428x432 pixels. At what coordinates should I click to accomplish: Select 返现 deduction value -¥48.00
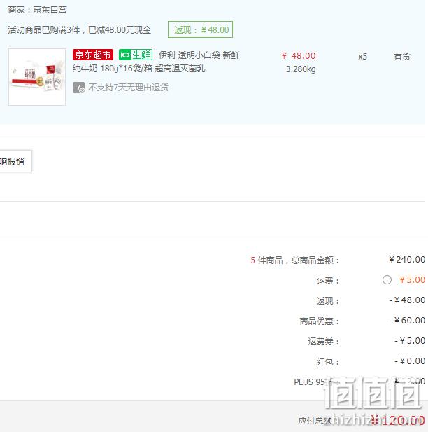point(407,300)
